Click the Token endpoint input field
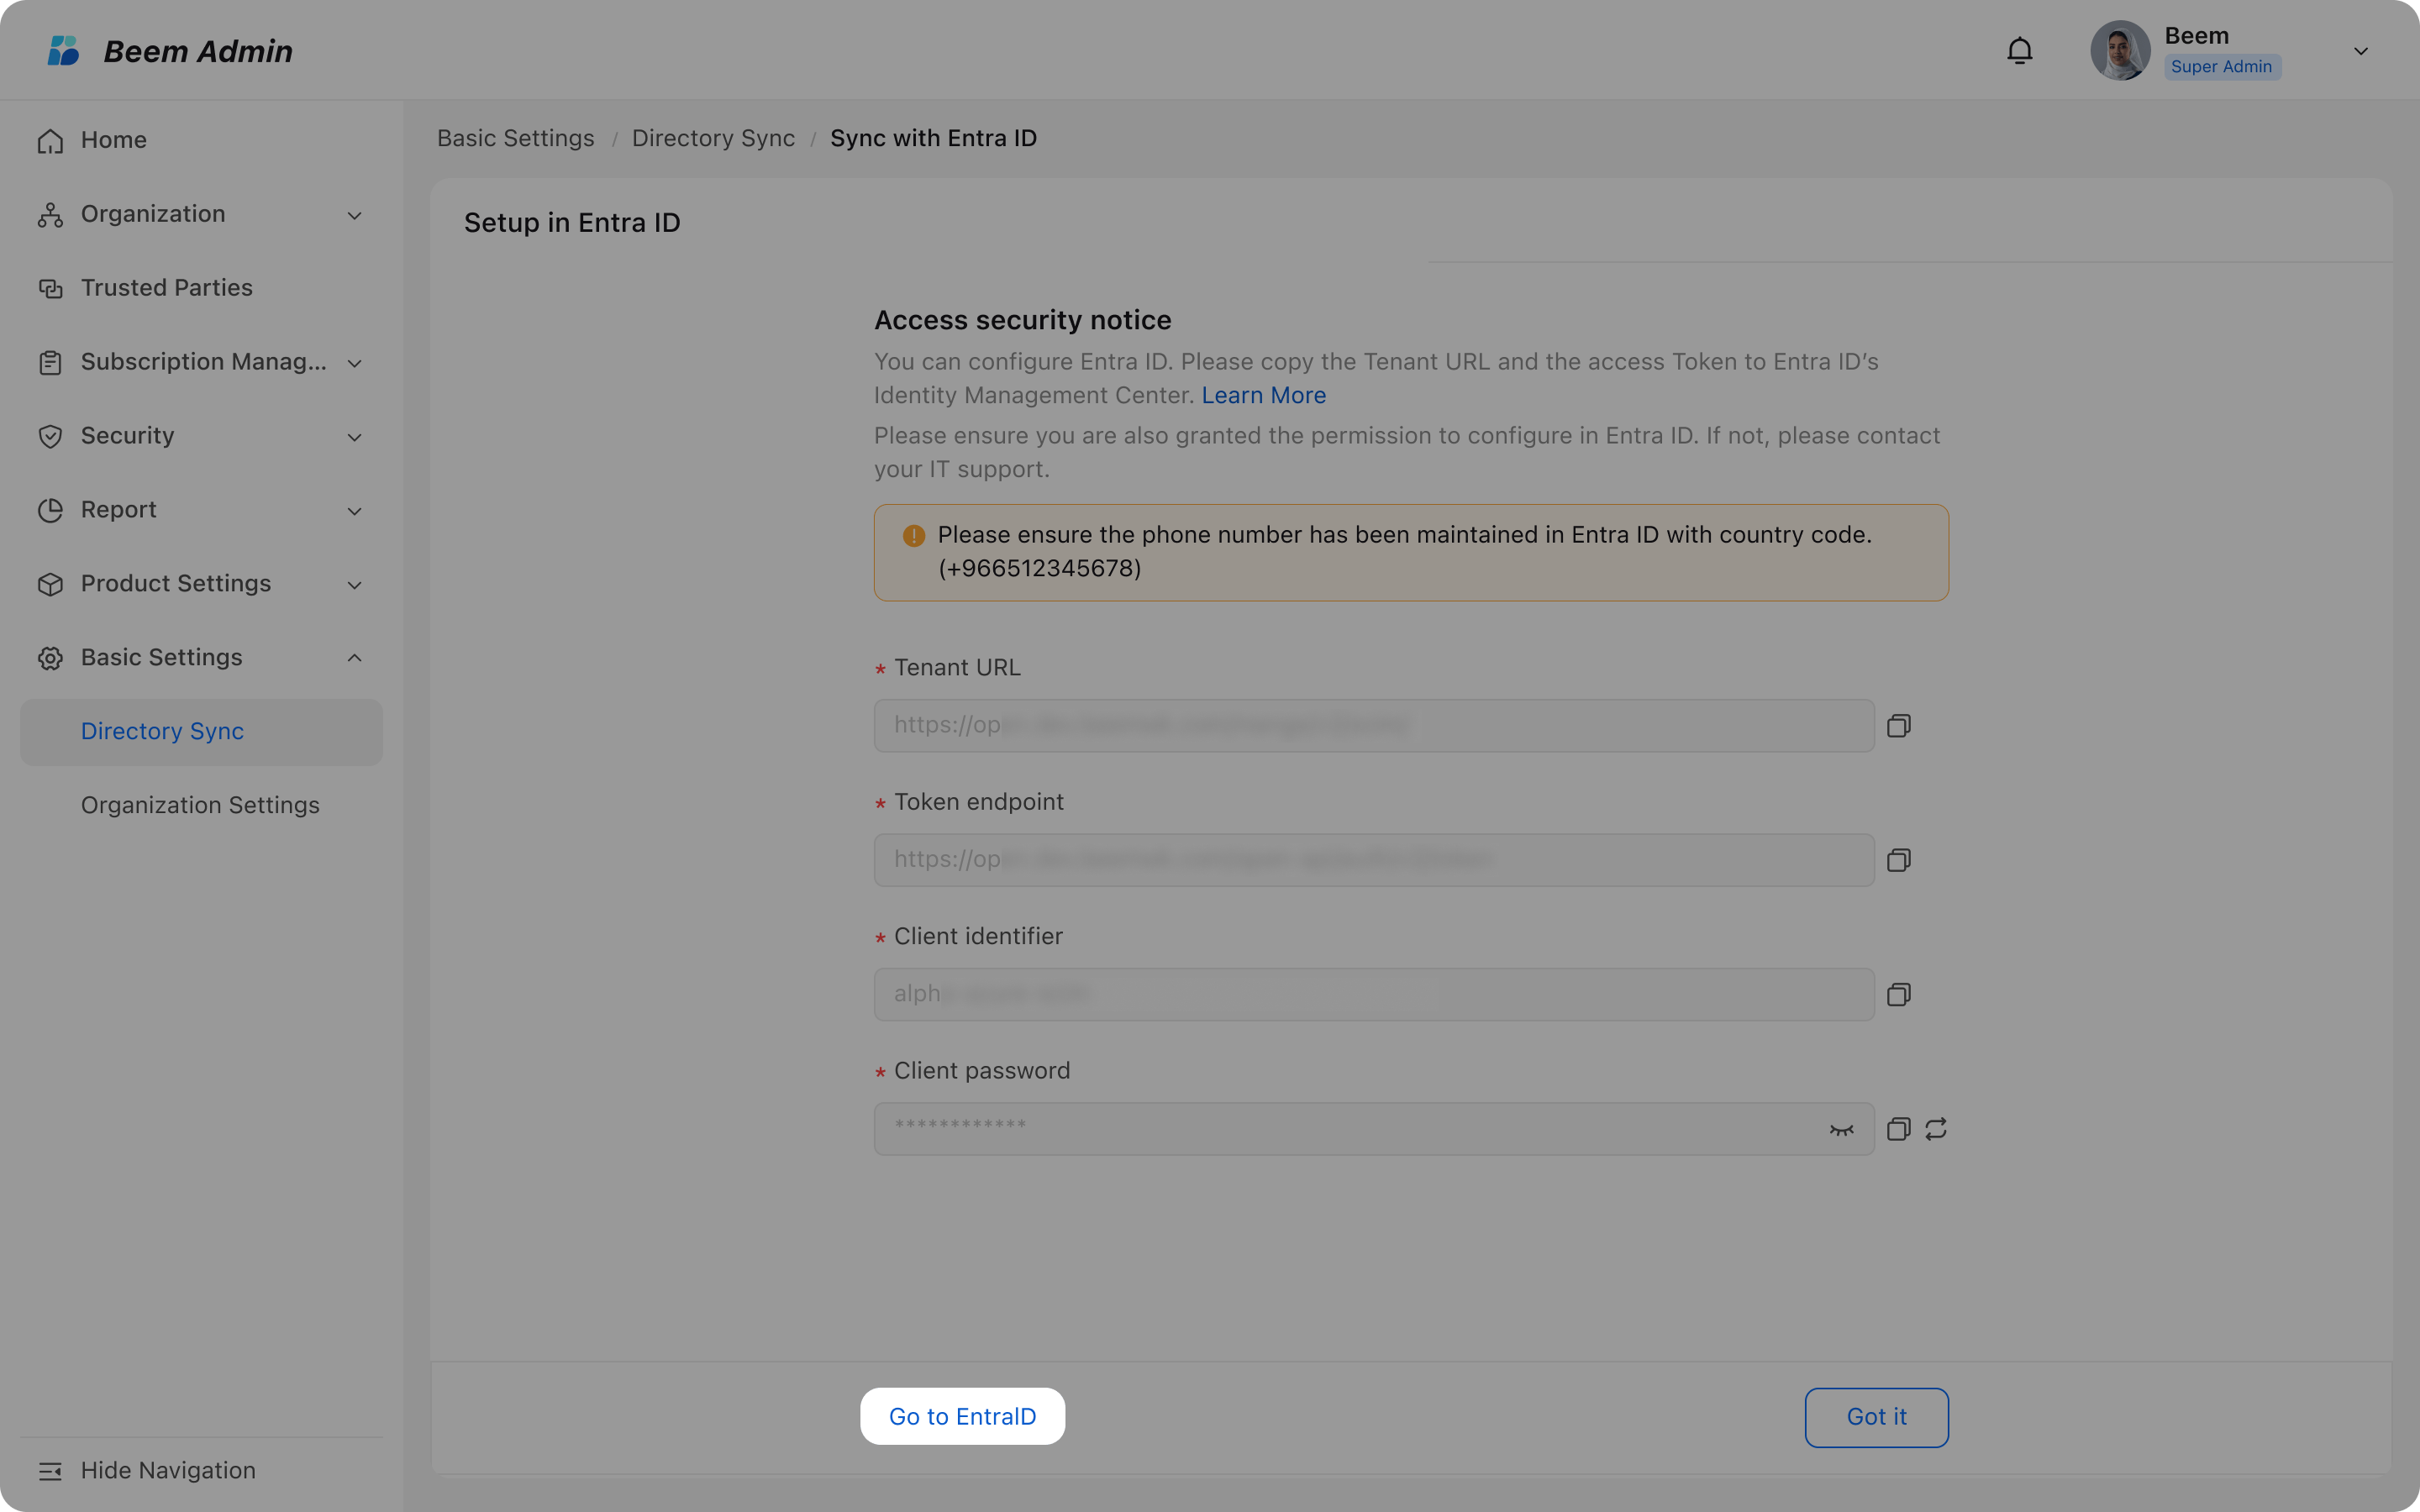The height and width of the screenshot is (1512, 2420). [x=1374, y=860]
